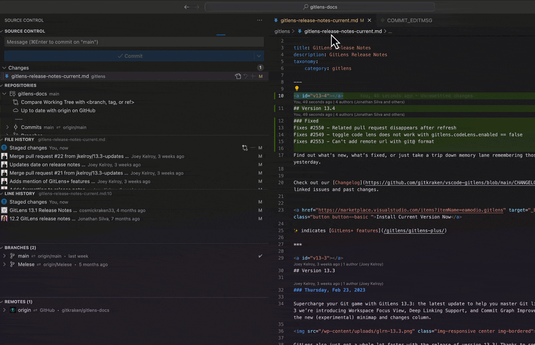Click the lightbulb code action icon

click(x=297, y=89)
